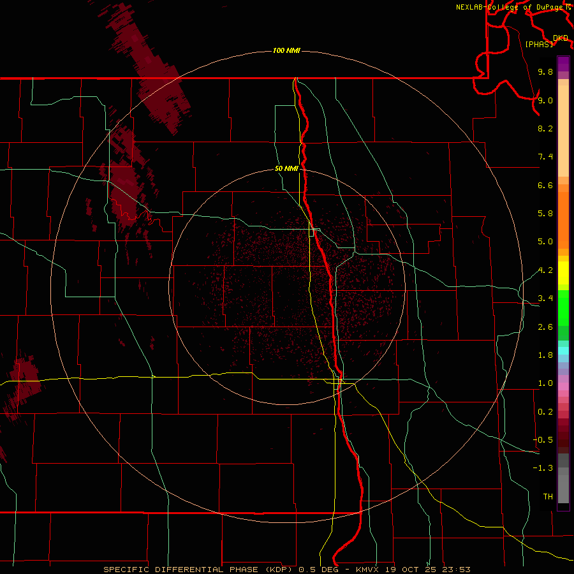Click the NEXLAB-College of DuPage label
Screen dimensions: 574x574
pyautogui.click(x=510, y=7)
